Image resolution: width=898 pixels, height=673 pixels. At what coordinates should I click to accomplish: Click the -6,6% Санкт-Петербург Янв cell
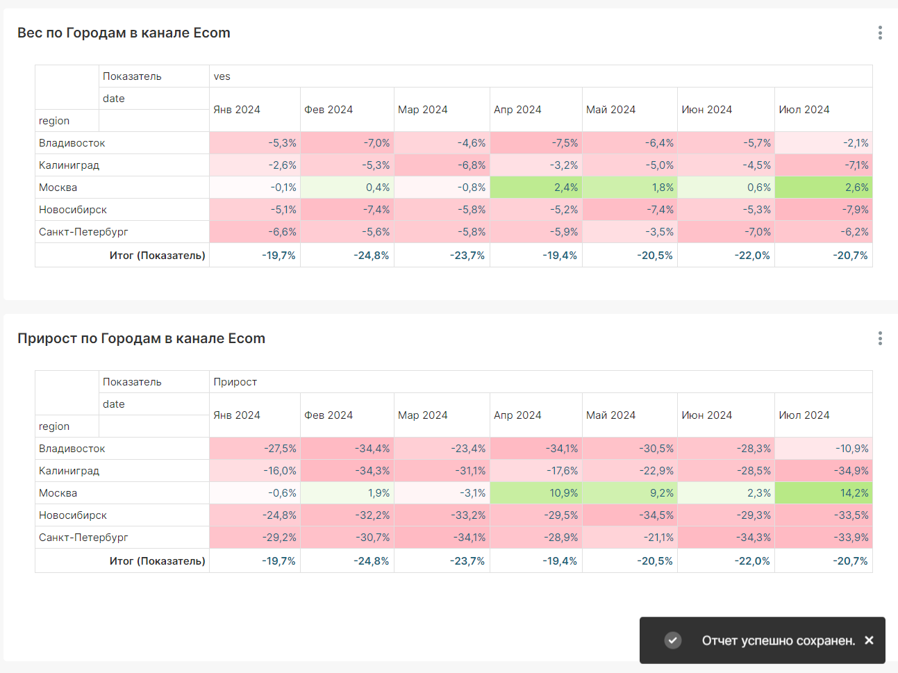tap(255, 232)
